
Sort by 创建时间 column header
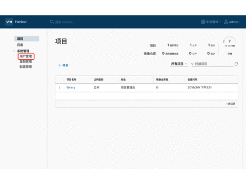point(192,80)
